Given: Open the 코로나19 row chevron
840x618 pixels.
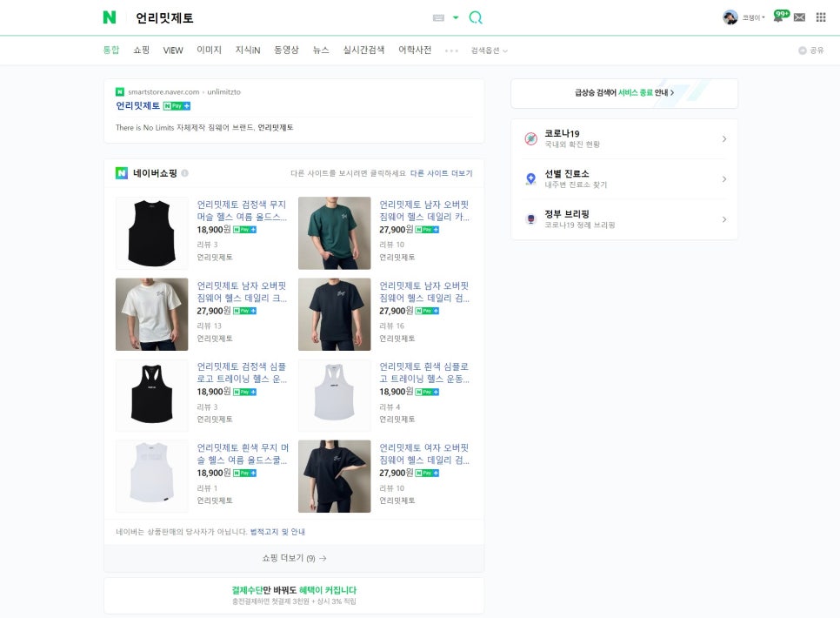Looking at the screenshot, I should click(x=724, y=139).
